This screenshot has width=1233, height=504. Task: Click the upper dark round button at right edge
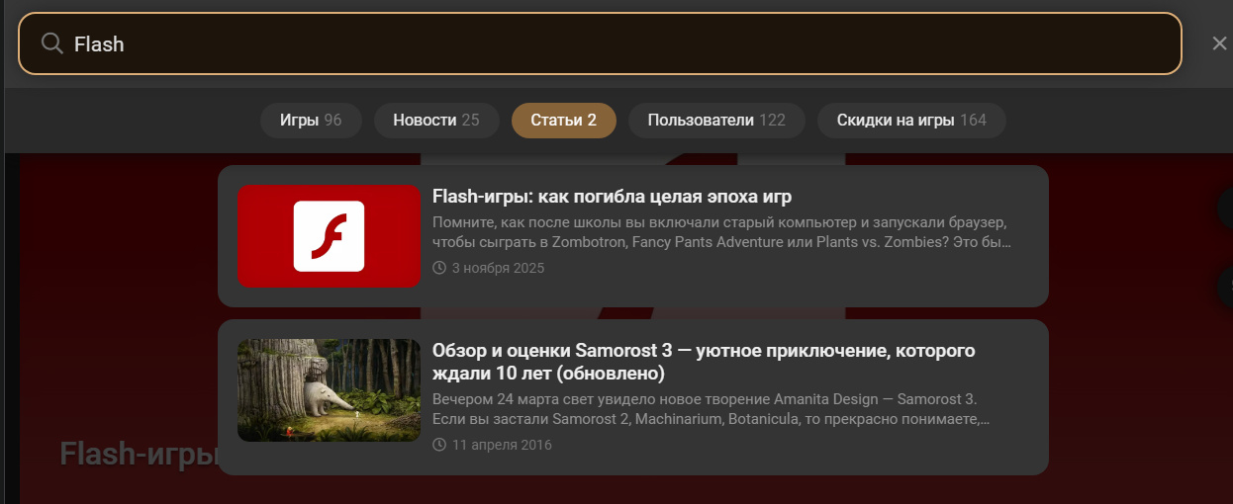(x=1225, y=208)
